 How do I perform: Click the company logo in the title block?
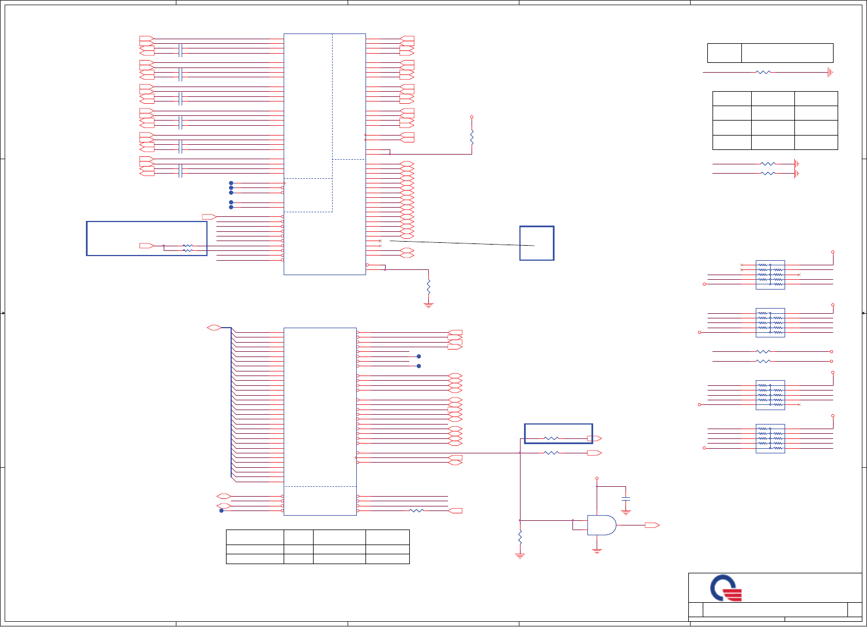pos(725,588)
